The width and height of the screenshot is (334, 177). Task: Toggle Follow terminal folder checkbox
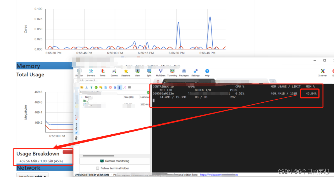[97, 168]
